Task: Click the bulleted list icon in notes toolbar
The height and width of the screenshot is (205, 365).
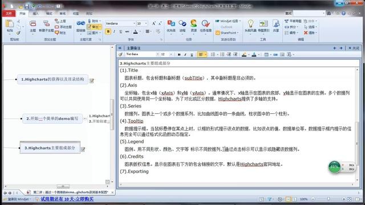Action: coord(222,55)
